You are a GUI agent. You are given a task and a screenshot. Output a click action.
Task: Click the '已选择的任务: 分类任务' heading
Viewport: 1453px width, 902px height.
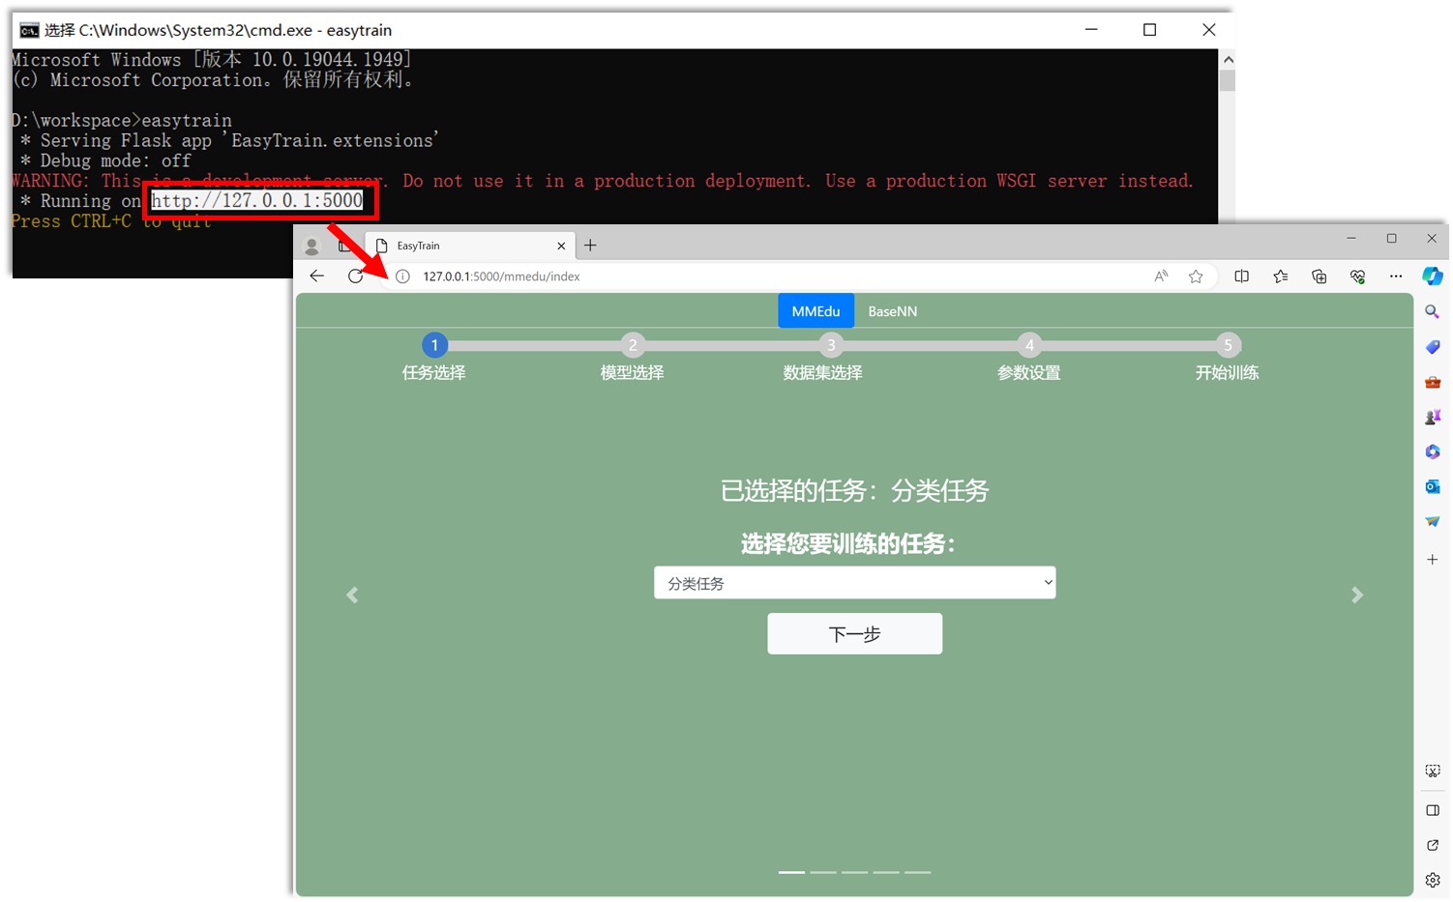854,491
